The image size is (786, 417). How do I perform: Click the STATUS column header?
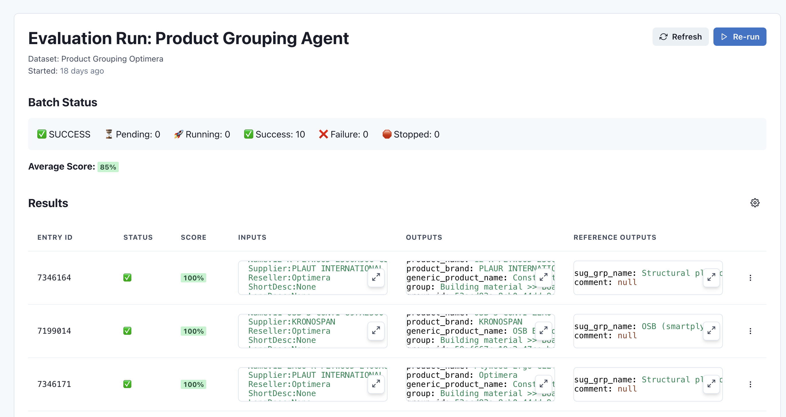pos(138,237)
